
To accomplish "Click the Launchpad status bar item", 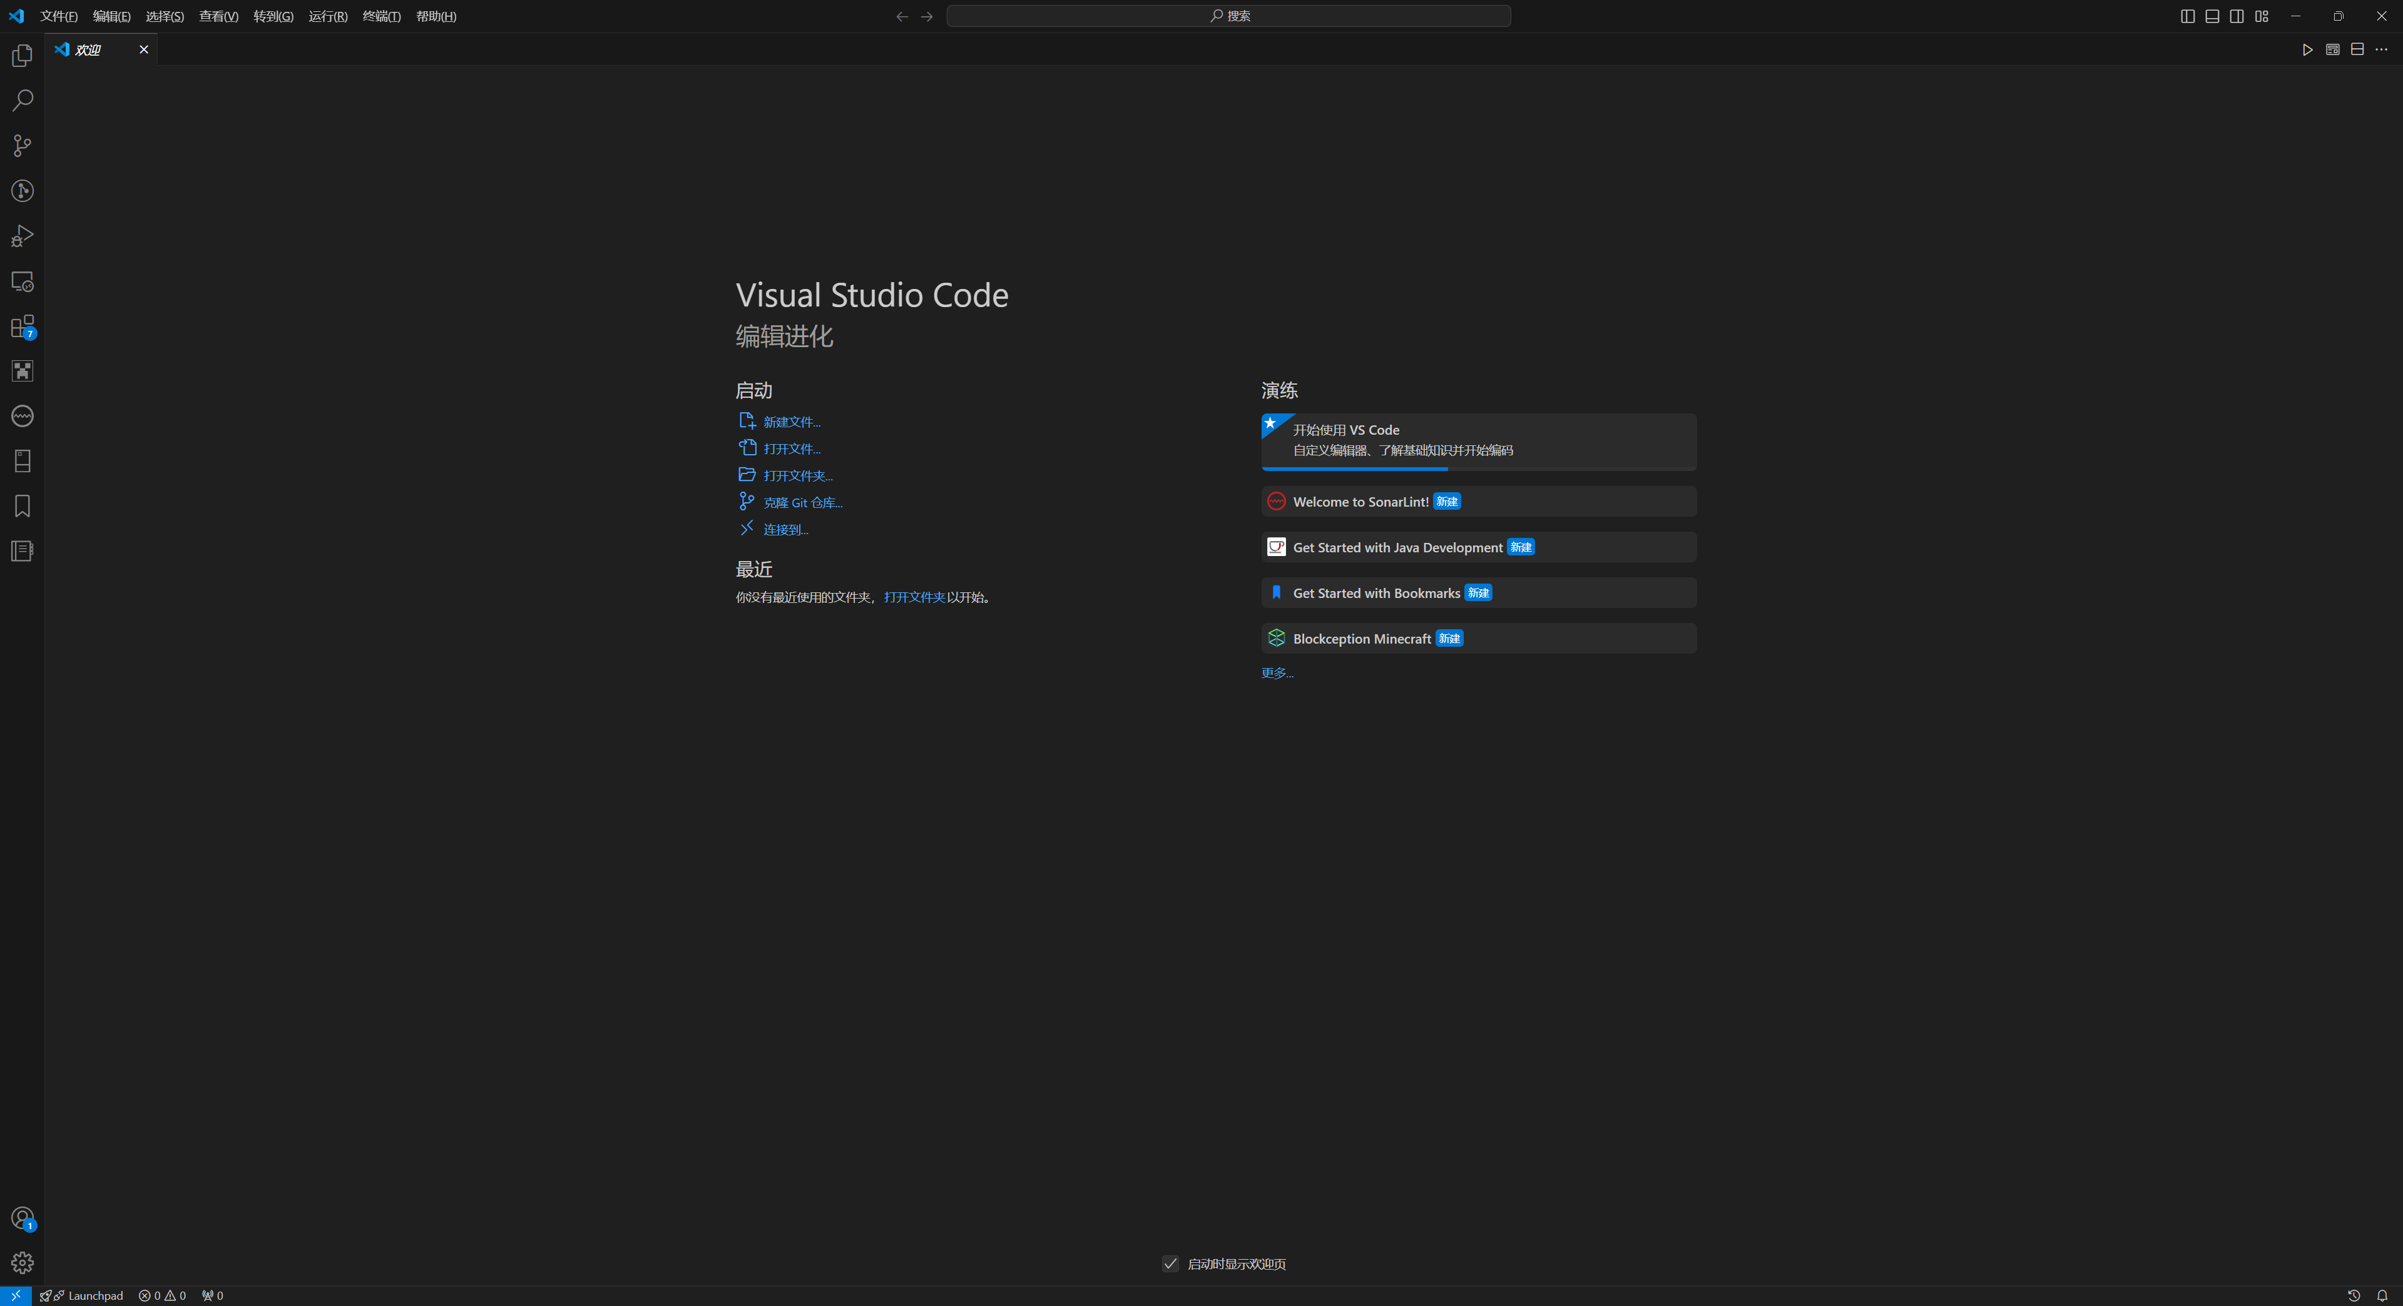I will [82, 1296].
